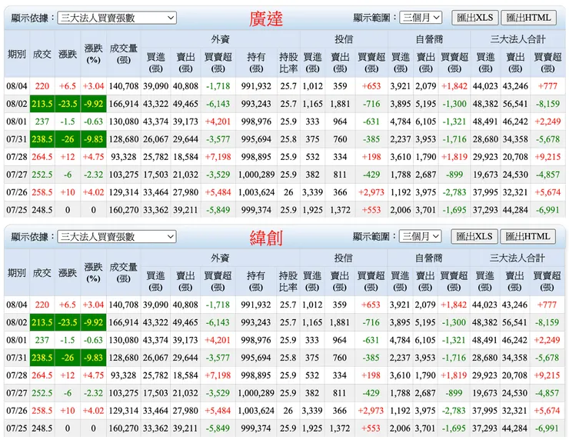The width and height of the screenshot is (569, 440).
Task: Click 1,000,289 holdings in 廣達 table
Action: click(256, 175)
